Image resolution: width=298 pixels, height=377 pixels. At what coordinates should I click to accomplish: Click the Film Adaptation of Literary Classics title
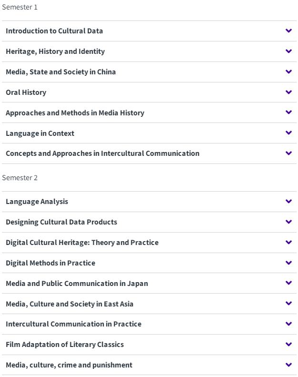[x=65, y=345]
